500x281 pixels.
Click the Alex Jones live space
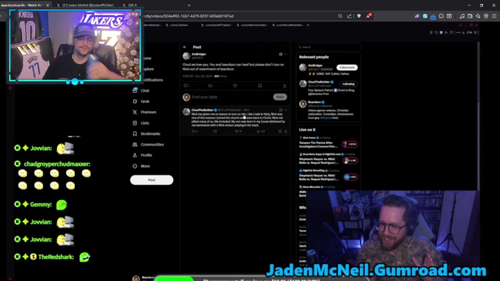pos(328,143)
